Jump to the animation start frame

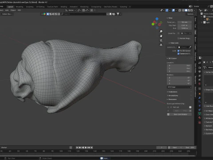click(x=77, y=148)
